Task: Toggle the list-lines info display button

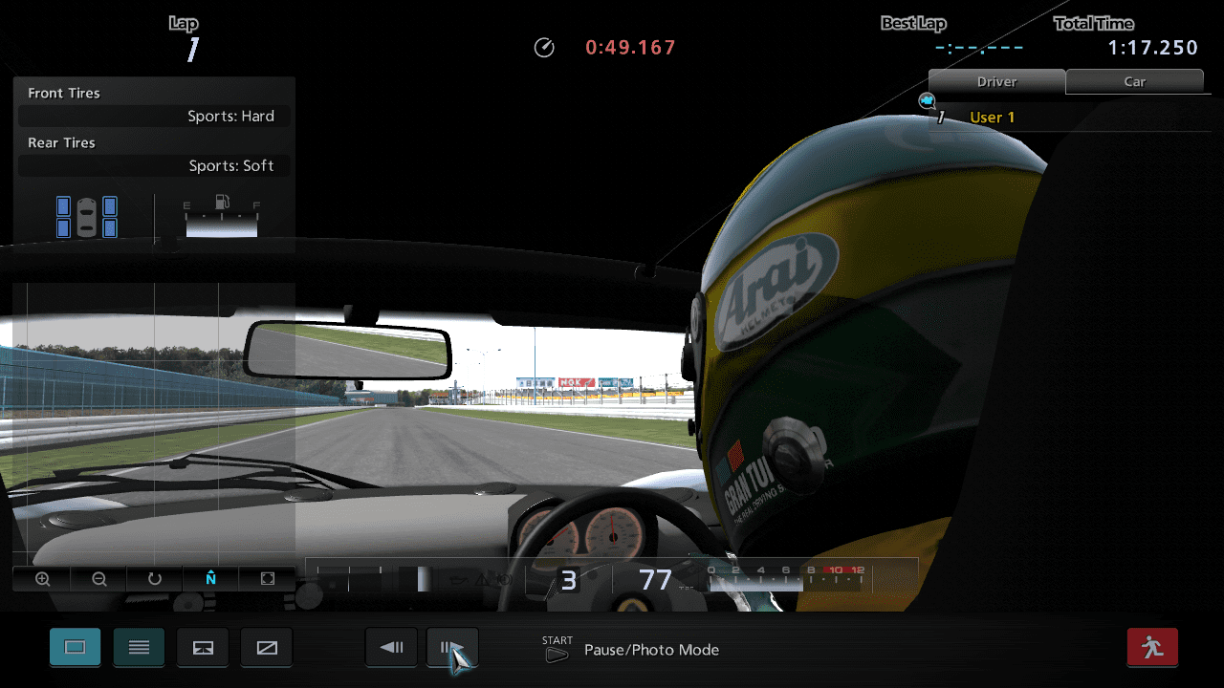Action: (x=139, y=648)
